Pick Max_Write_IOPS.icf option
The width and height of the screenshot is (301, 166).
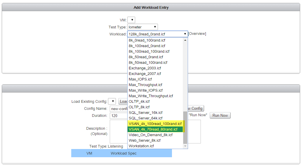click(x=156, y=90)
